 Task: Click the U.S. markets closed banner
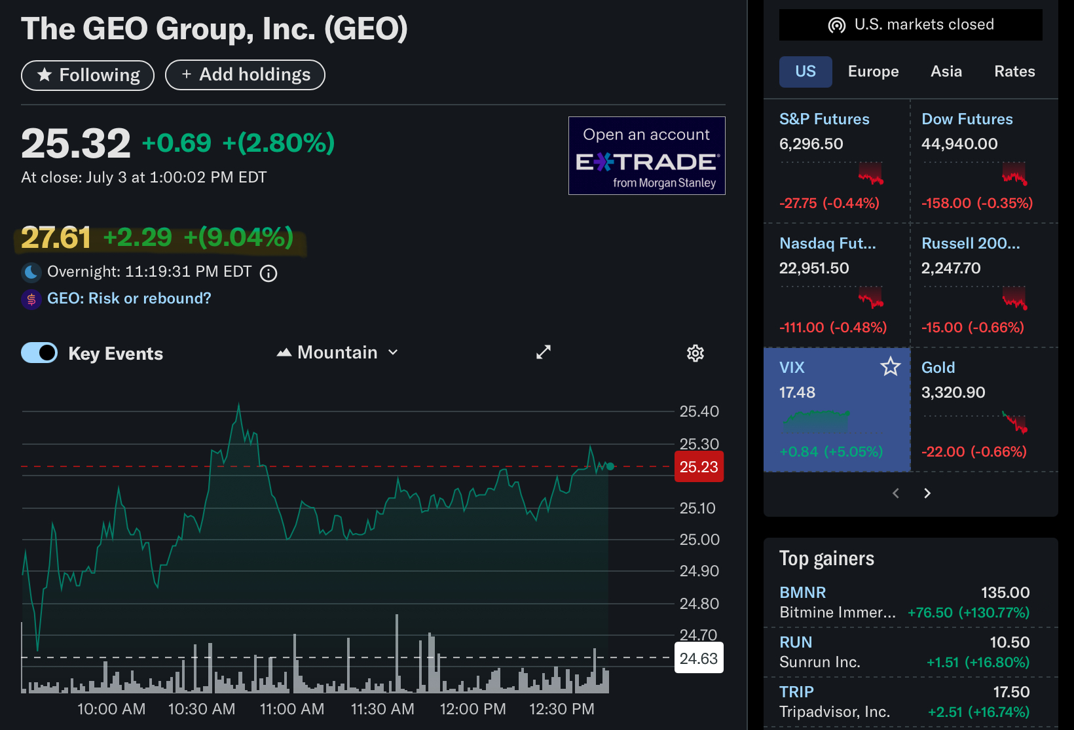tap(911, 25)
